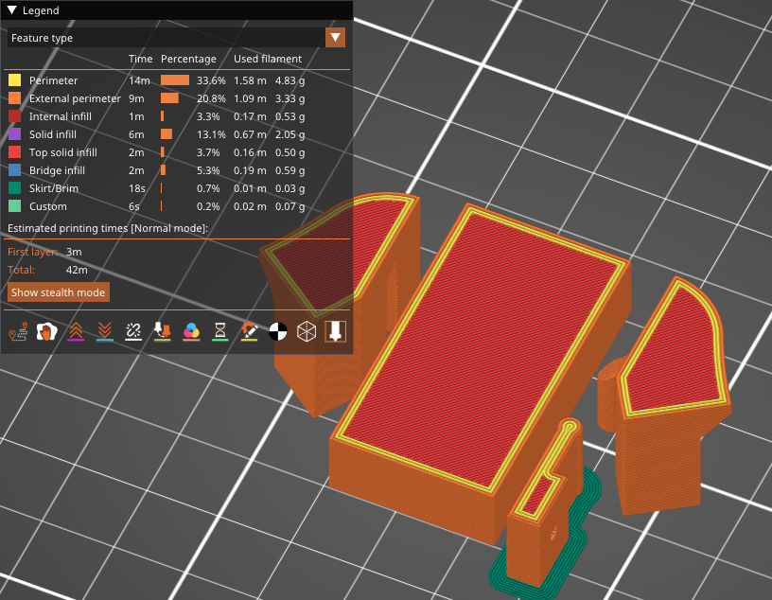Toggle center of gravity marker

[x=278, y=331]
